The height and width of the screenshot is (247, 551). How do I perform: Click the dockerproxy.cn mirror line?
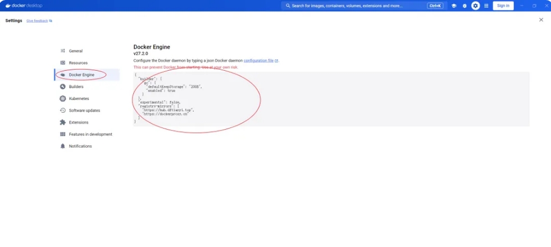[165, 114]
